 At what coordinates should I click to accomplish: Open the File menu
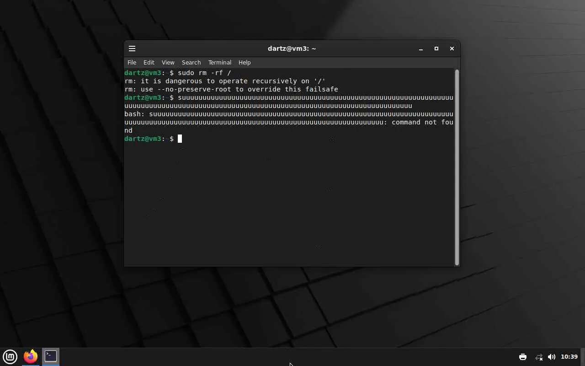coord(132,62)
